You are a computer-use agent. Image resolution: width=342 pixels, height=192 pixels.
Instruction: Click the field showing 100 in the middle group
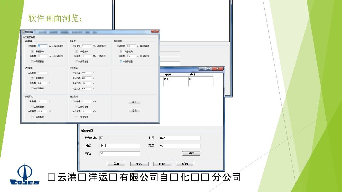(x=87, y=83)
